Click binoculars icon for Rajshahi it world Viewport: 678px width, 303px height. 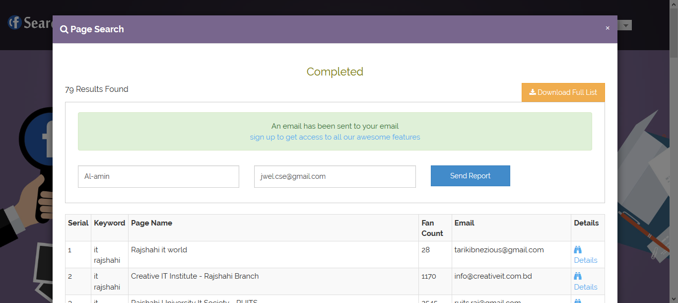click(x=578, y=249)
